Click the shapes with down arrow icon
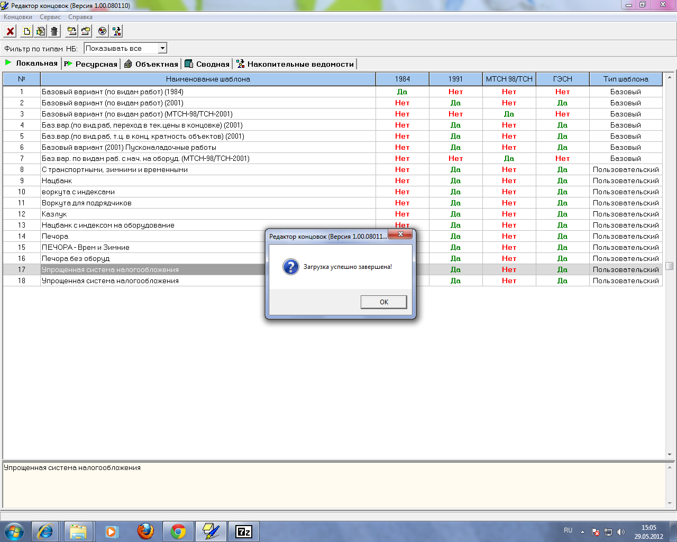This screenshot has height=542, width=677. (x=116, y=31)
